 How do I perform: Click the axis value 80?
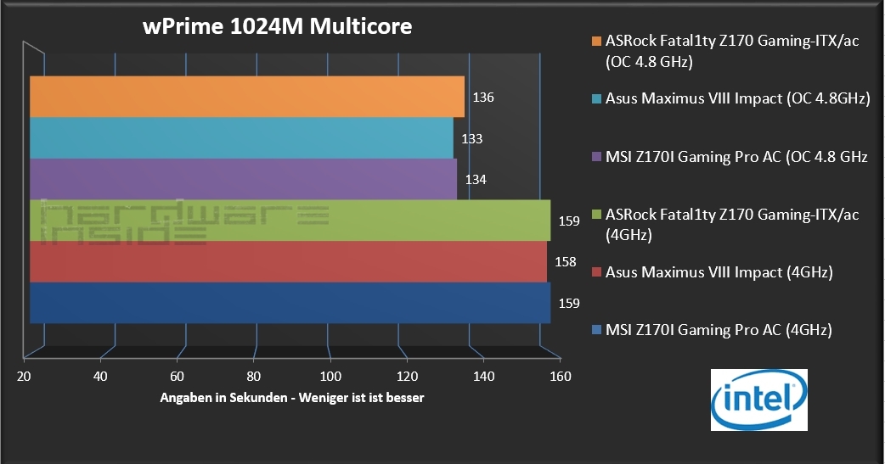pos(254,377)
